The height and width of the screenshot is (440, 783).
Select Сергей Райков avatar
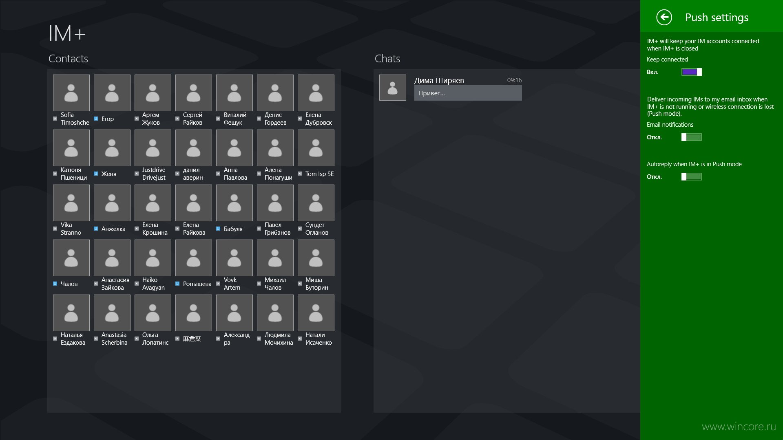(x=194, y=93)
